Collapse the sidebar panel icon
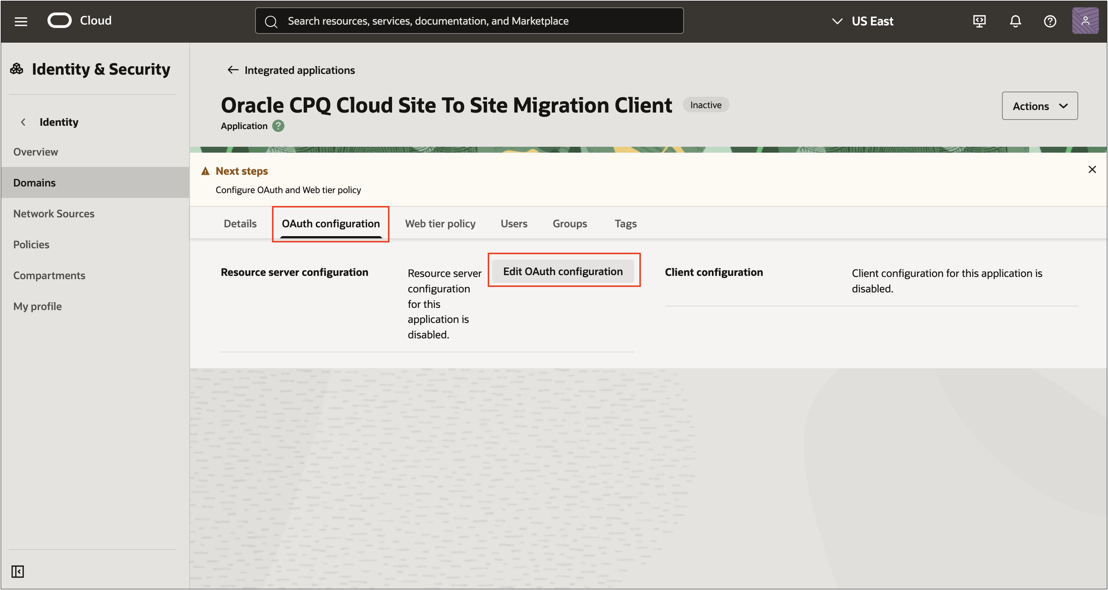This screenshot has width=1108, height=590. coord(18,571)
